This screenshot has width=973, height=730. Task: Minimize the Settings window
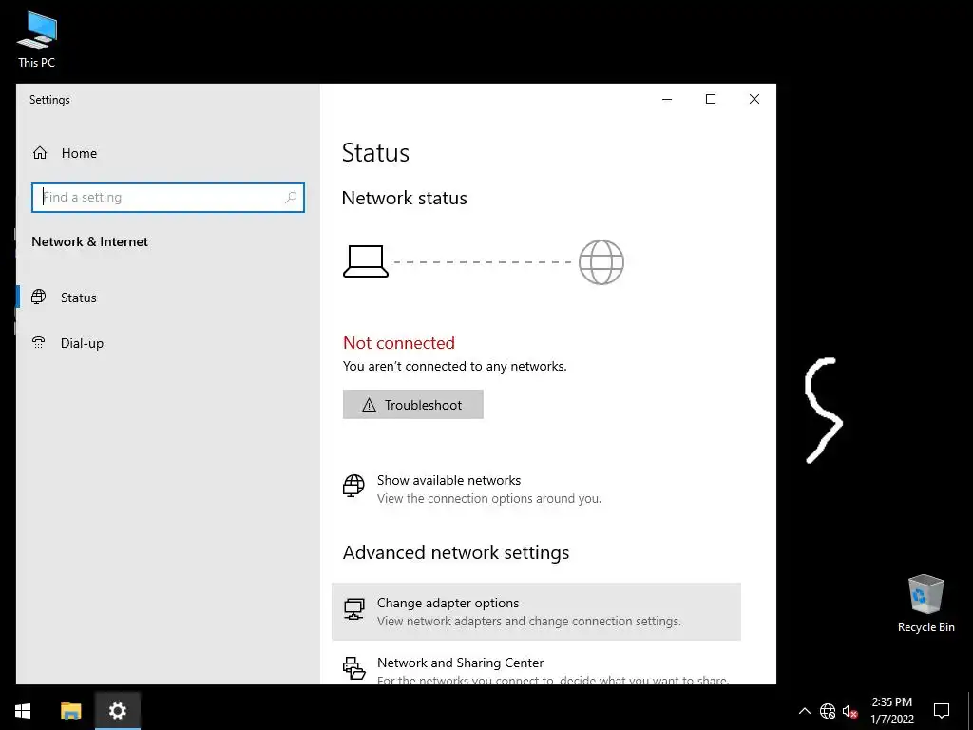coord(667,99)
